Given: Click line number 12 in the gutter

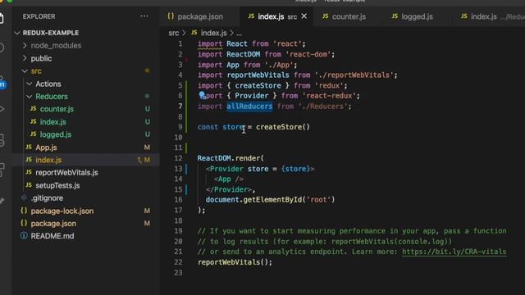Looking at the screenshot, I should coord(178,158).
